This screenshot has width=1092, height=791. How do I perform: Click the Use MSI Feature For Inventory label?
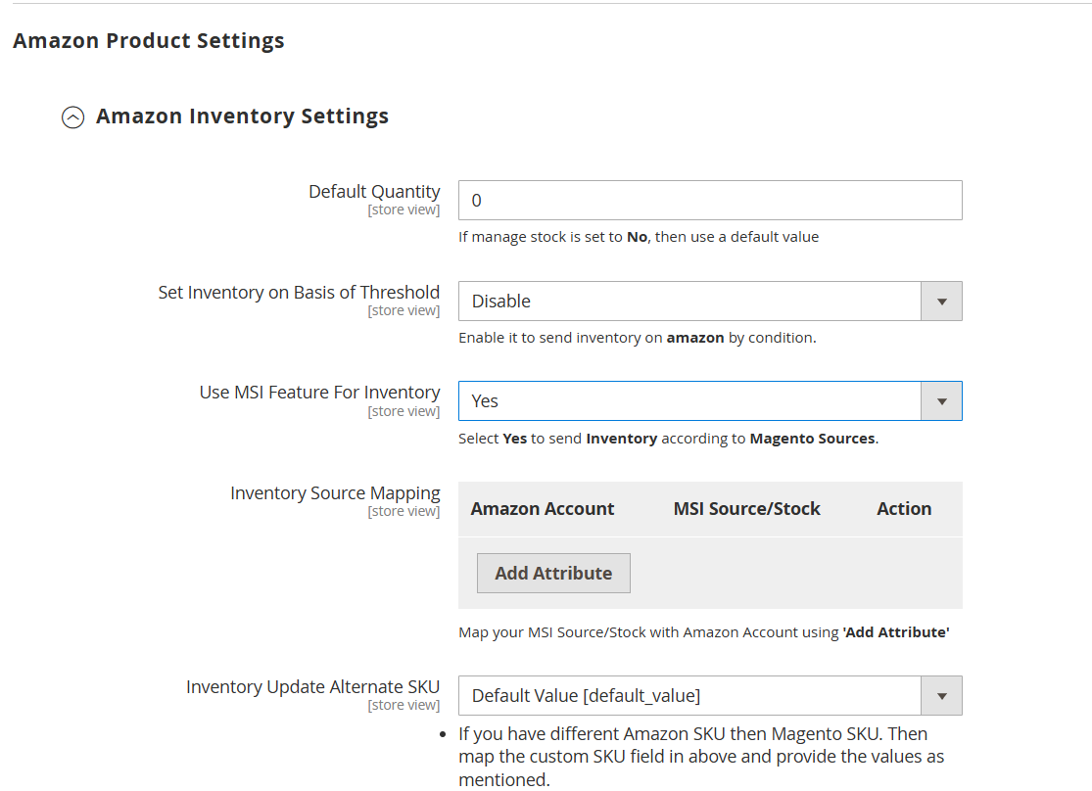[319, 393]
